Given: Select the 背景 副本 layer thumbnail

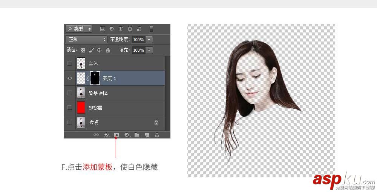Looking at the screenshot, I should click(81, 93).
